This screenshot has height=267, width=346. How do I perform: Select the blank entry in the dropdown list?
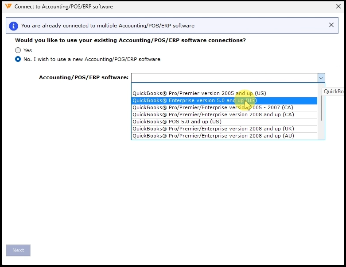(224, 87)
